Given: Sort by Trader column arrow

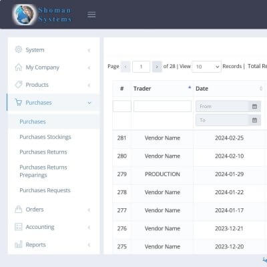Looking at the screenshot, I should click(x=190, y=87).
